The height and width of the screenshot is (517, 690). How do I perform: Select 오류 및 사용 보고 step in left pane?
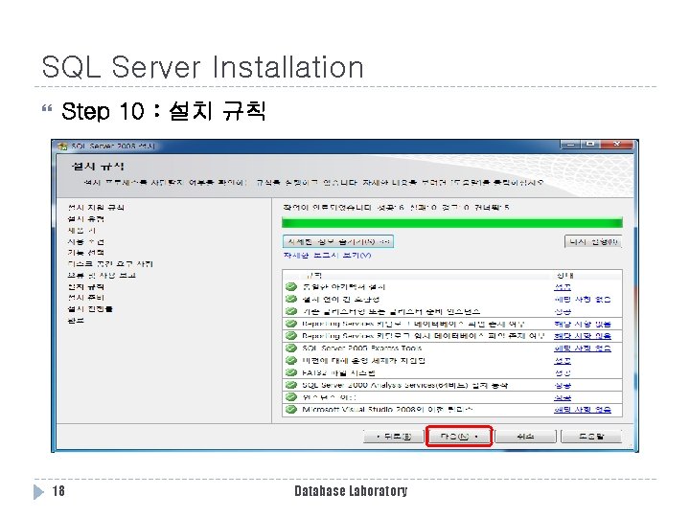tap(102, 276)
